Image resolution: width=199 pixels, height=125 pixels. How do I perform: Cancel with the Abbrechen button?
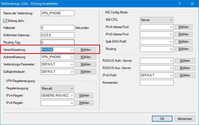tap(185, 119)
